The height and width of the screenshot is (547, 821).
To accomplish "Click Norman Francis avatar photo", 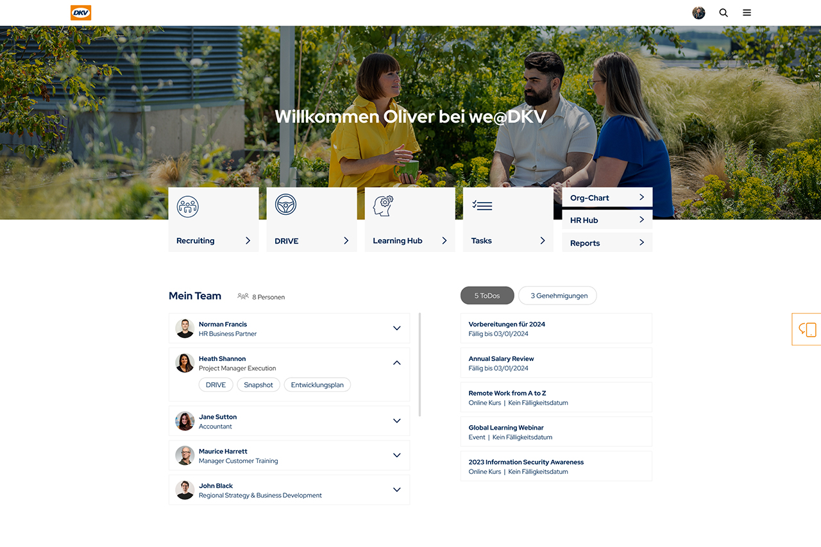I will tap(185, 328).
